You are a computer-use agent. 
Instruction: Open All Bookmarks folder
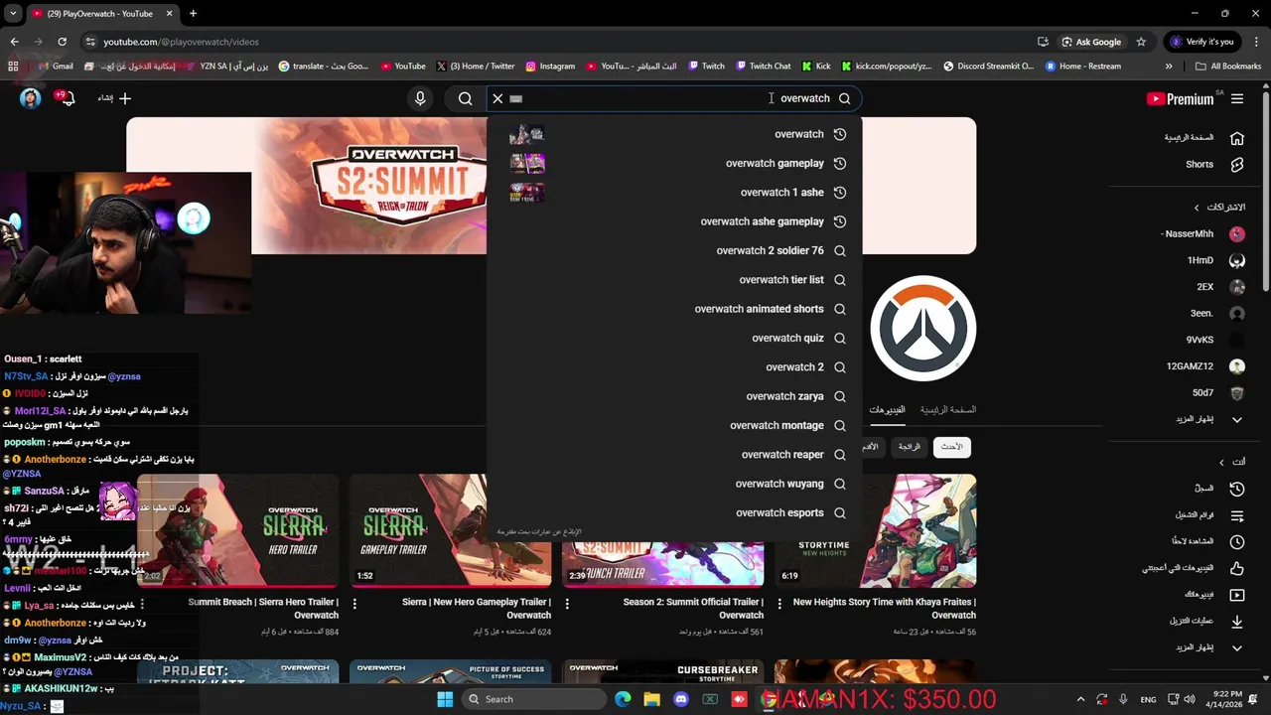pos(1228,67)
